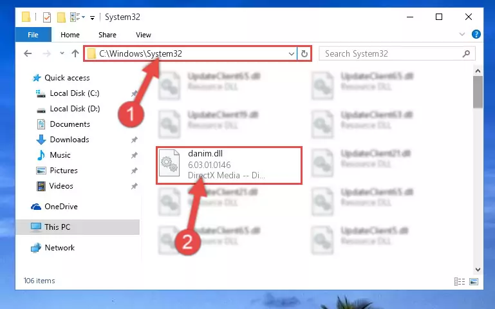The width and height of the screenshot is (495, 309).
Task: Minimize the System32 window
Action: (410, 17)
